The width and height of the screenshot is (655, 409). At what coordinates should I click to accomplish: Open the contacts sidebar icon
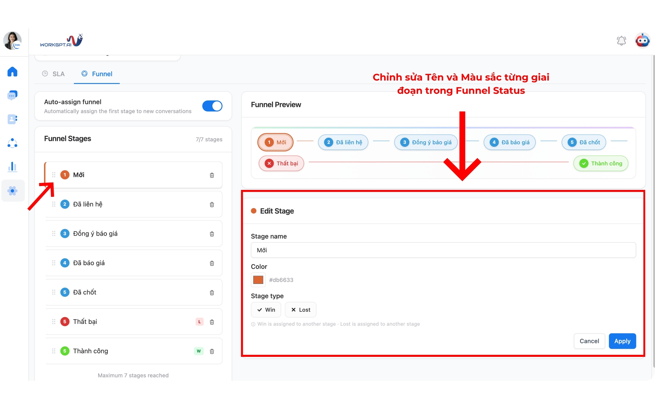13,119
